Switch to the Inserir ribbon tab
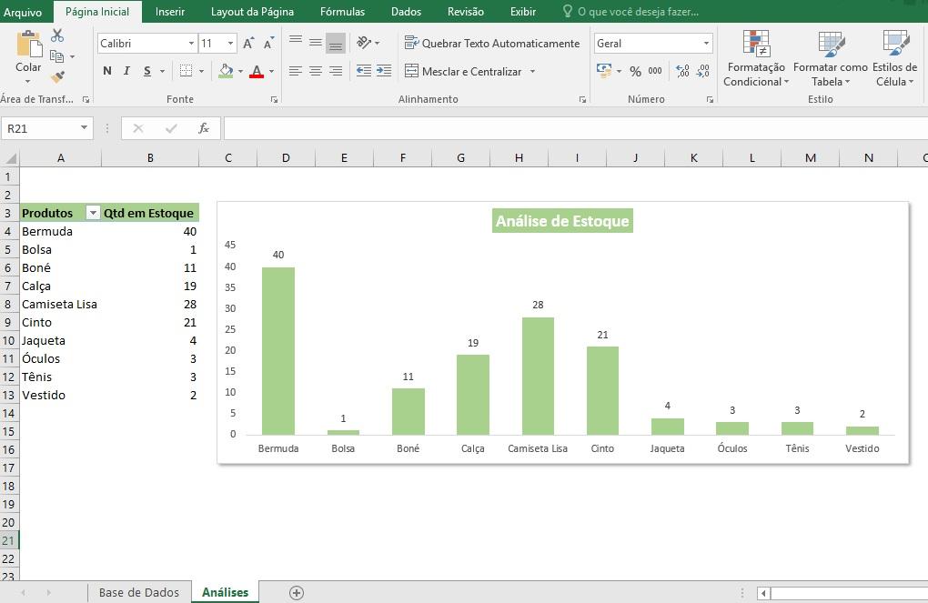 (x=170, y=12)
